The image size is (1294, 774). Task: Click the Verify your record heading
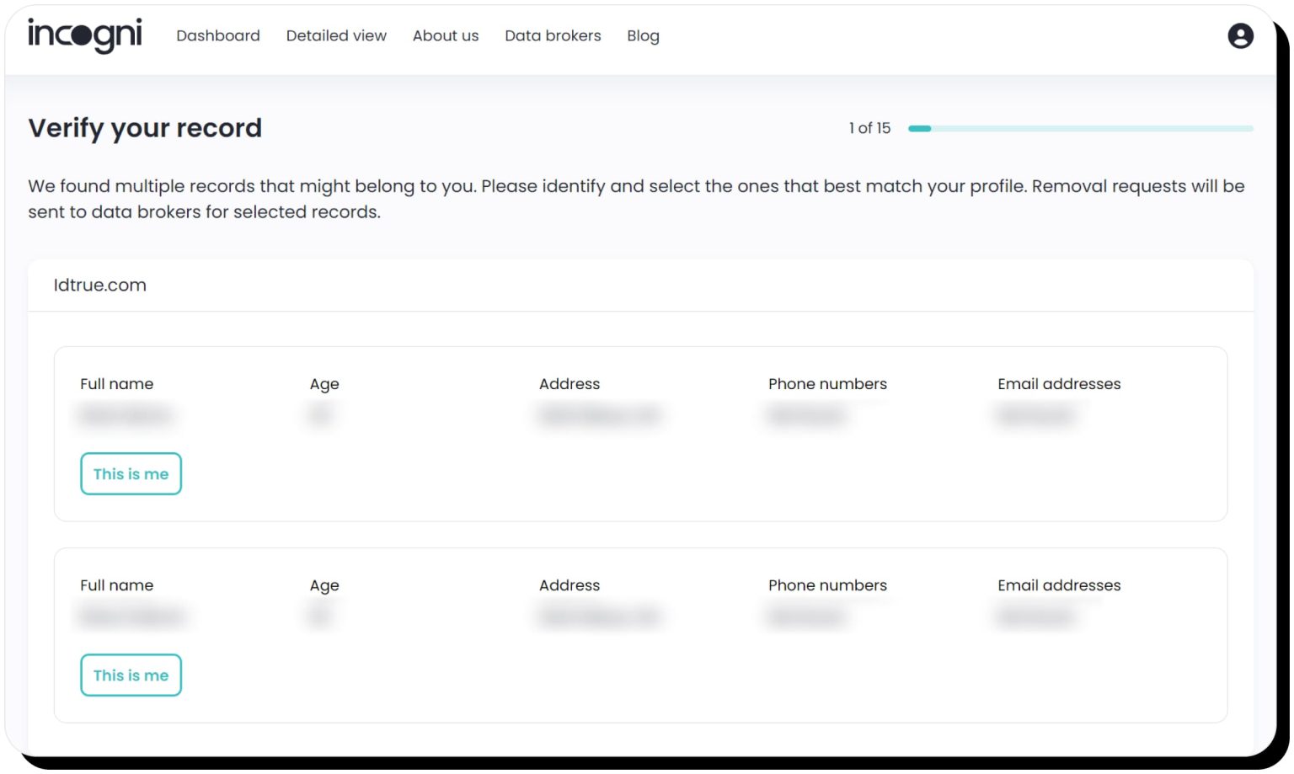pyautogui.click(x=145, y=128)
